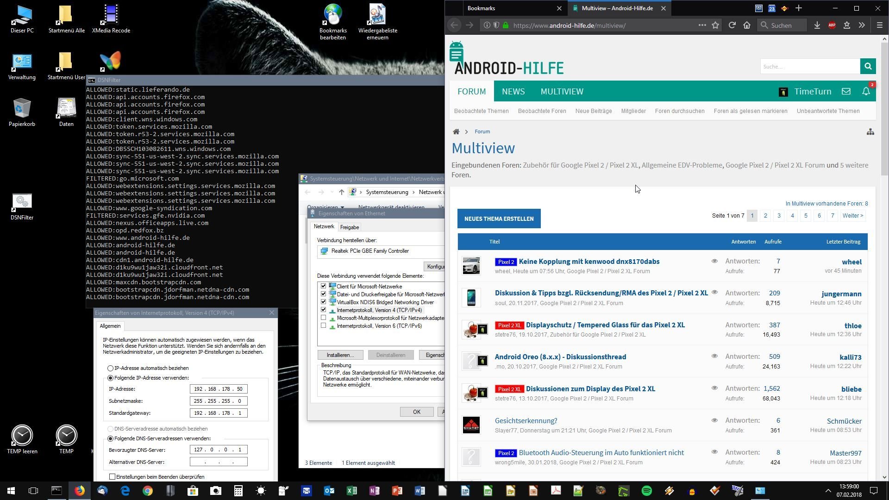Screen dimensions: 889x500
Task: Open recent locations dropdown in Explorer
Action: tap(332, 192)
